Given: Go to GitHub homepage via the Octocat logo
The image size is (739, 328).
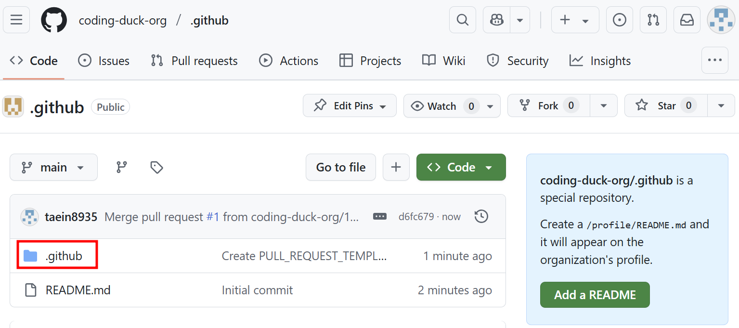Looking at the screenshot, I should [54, 20].
